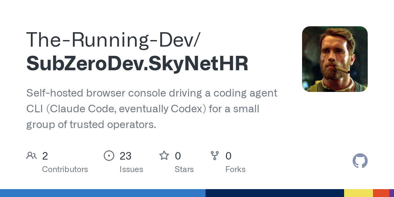This screenshot has height=197, width=394.
Task: Click the Stars label
Action: tap(184, 169)
